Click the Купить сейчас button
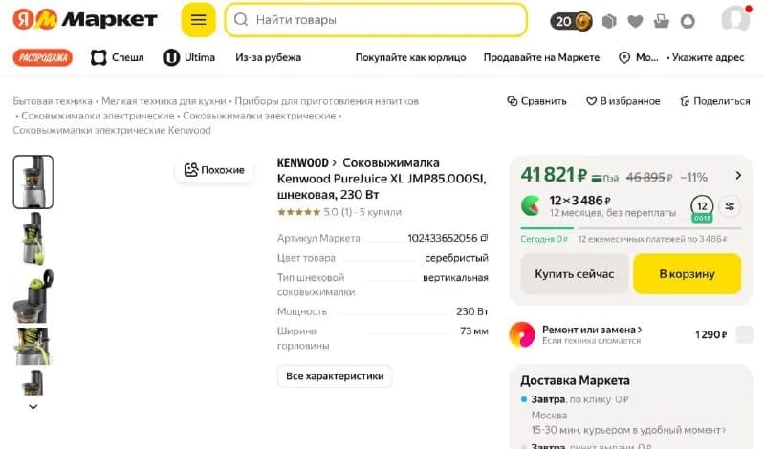Viewport: 765px width, 449px height. click(x=575, y=274)
